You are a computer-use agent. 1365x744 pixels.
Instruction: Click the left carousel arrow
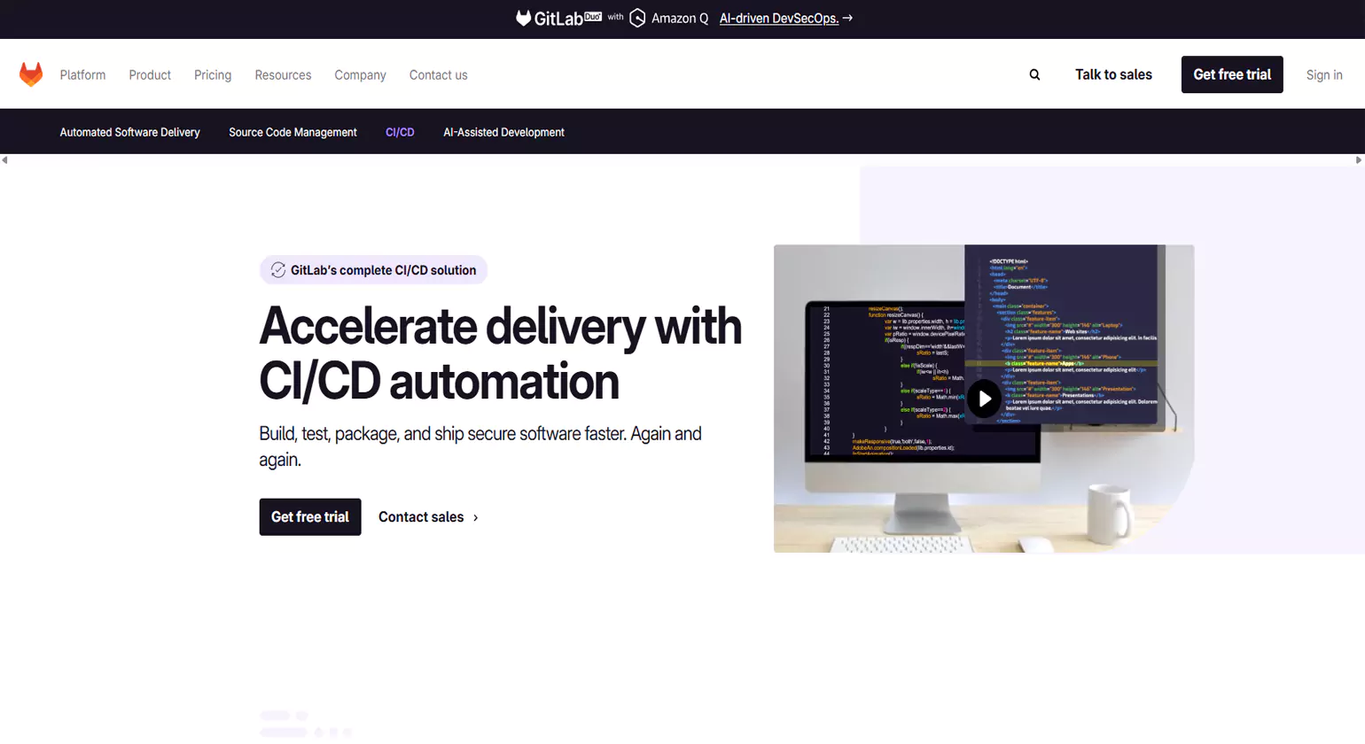coord(4,159)
